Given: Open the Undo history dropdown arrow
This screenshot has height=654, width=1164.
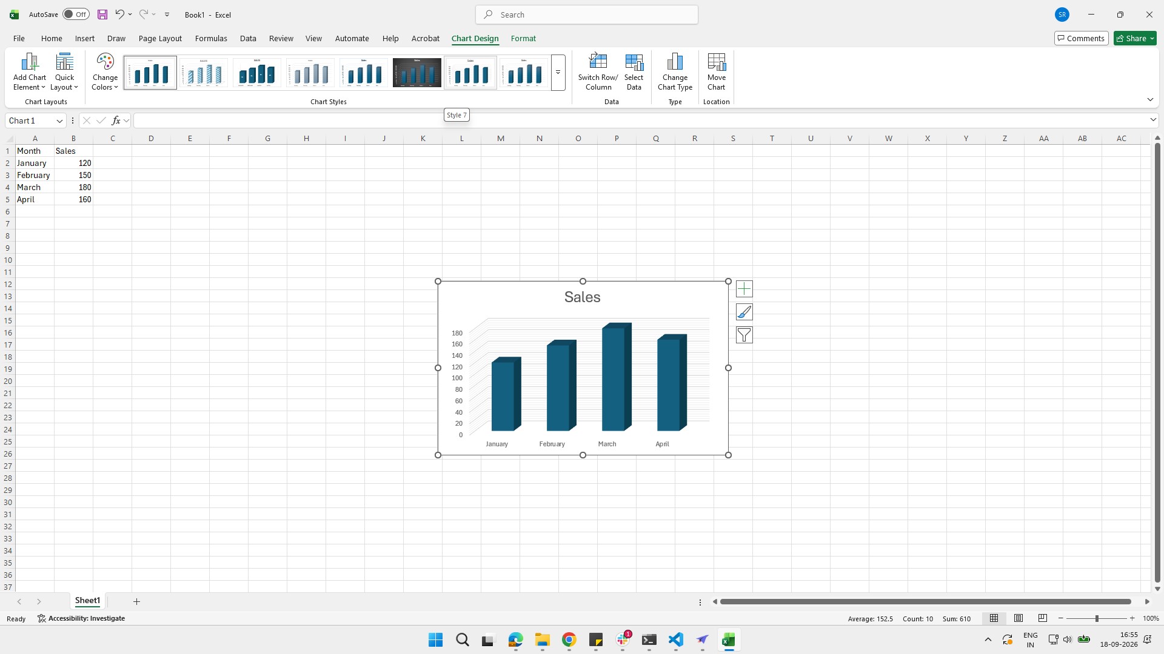Looking at the screenshot, I should click(130, 15).
